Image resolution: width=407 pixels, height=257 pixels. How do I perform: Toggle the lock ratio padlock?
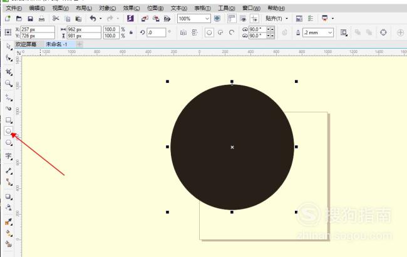pyautogui.click(x=131, y=32)
